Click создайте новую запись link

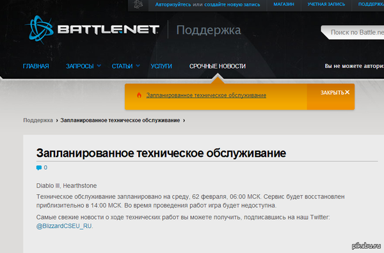pos(232,4)
